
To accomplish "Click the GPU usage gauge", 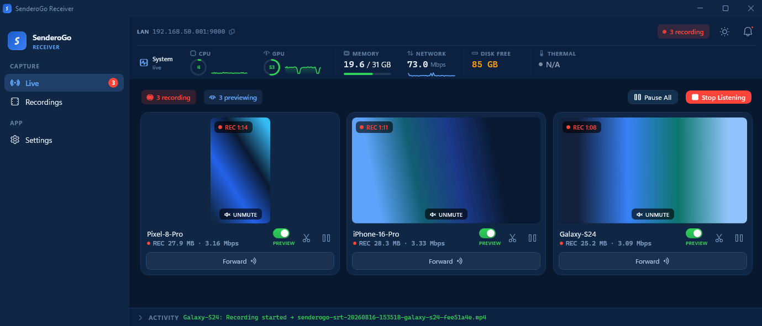I will pyautogui.click(x=272, y=67).
